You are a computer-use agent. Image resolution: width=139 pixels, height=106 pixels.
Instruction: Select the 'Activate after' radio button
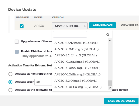pyautogui.click(x=10, y=82)
